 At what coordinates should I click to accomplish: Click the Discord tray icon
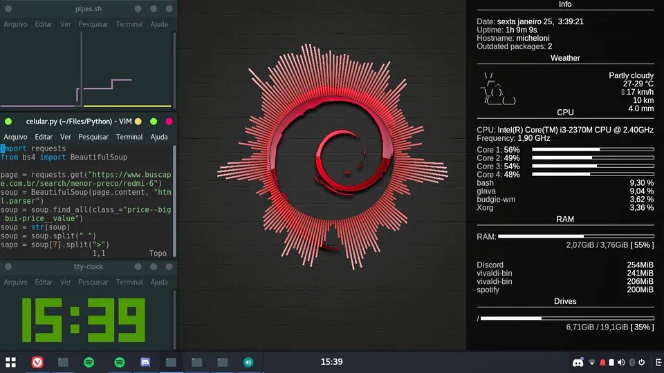[578, 363]
